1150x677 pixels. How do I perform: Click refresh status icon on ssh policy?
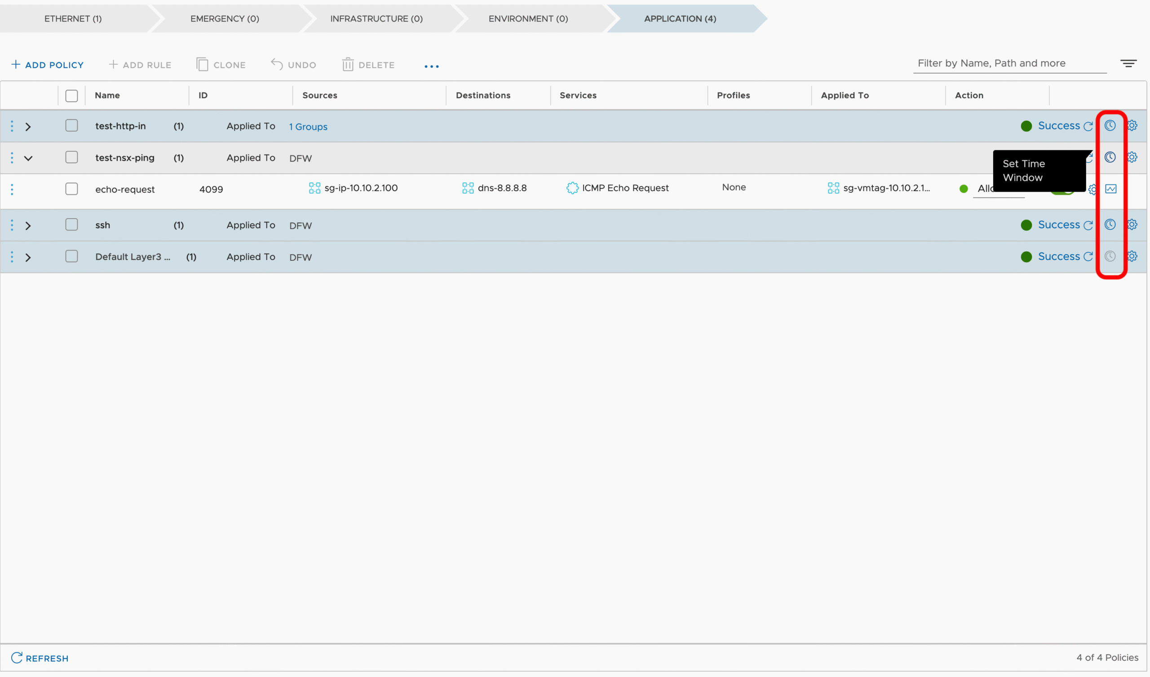pyautogui.click(x=1088, y=225)
